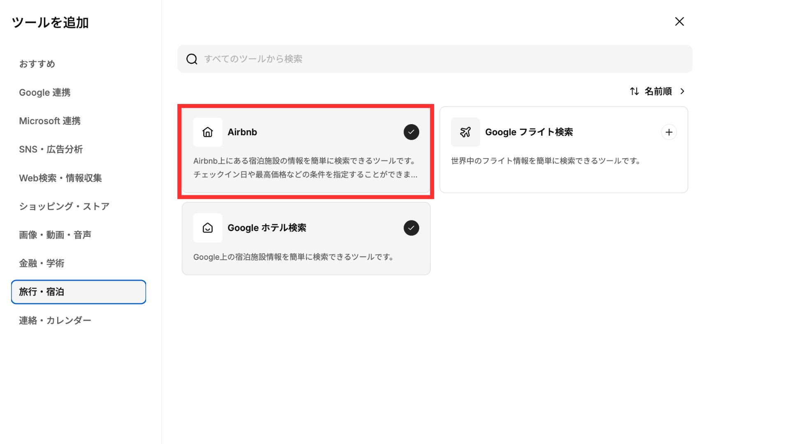790x444 pixels.
Task: Open the 名前順 sort dropdown
Action: [658, 91]
